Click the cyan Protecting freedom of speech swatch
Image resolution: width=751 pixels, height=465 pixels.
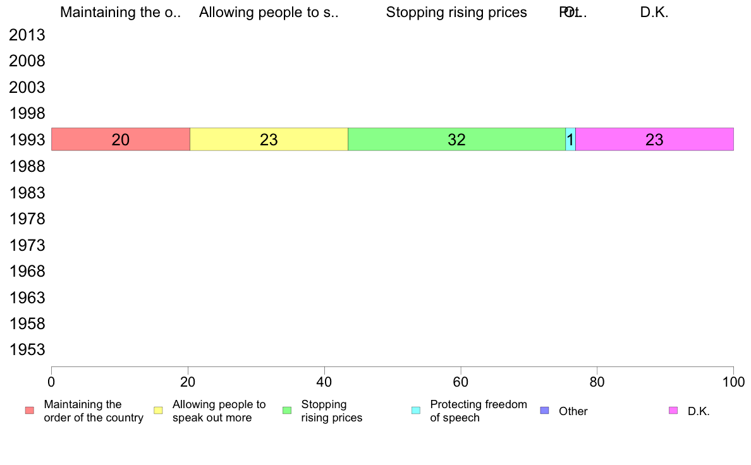point(416,411)
